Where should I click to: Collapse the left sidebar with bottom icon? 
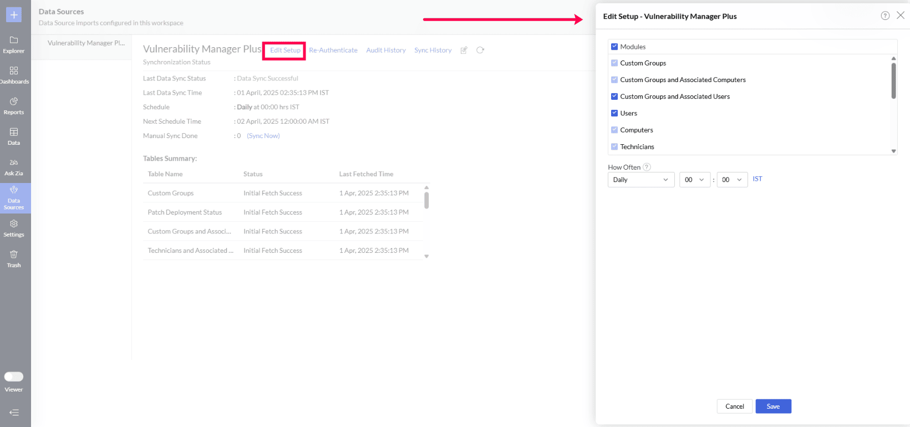tap(14, 412)
